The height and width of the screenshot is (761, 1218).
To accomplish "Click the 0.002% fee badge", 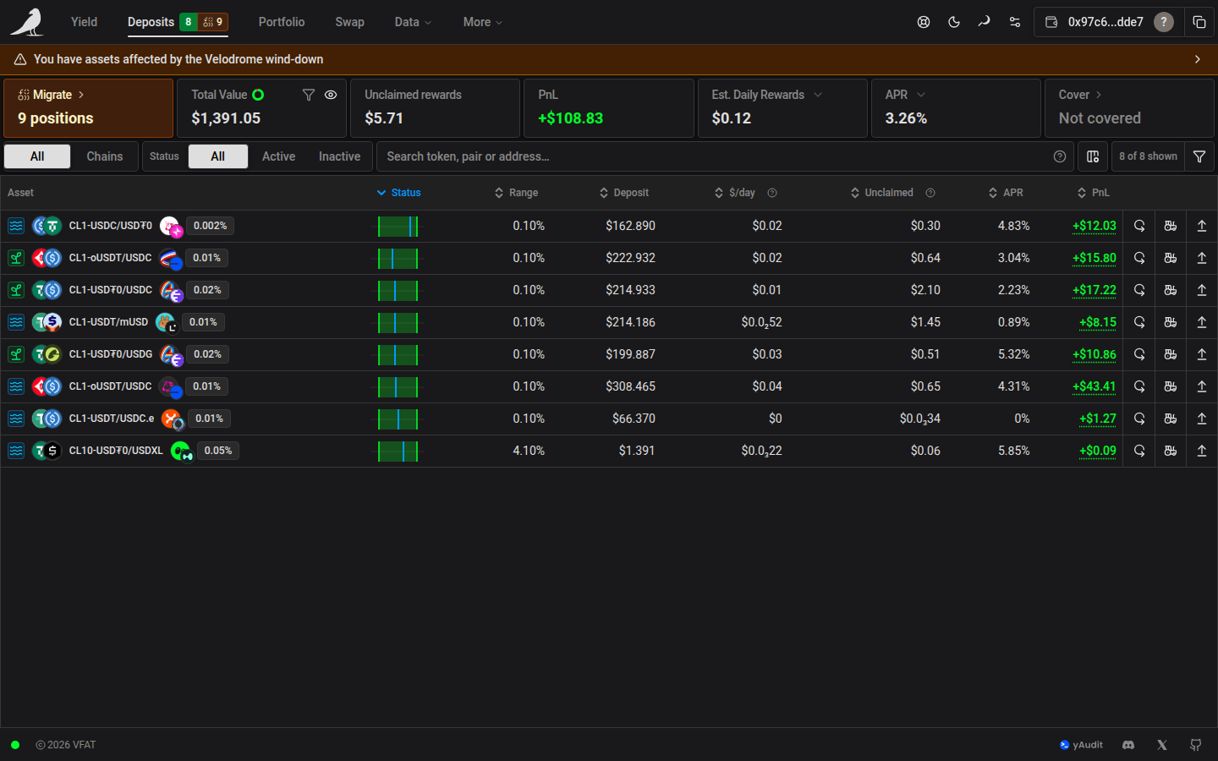I will (x=210, y=226).
